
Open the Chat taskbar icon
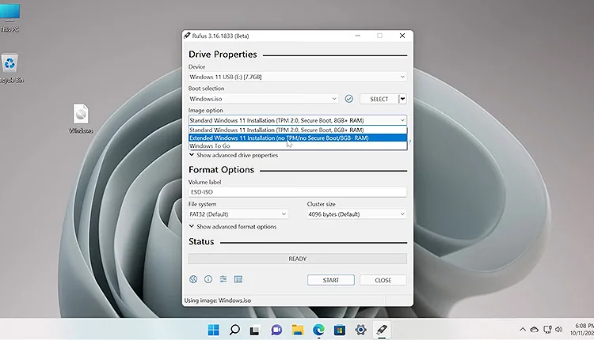coord(276,330)
